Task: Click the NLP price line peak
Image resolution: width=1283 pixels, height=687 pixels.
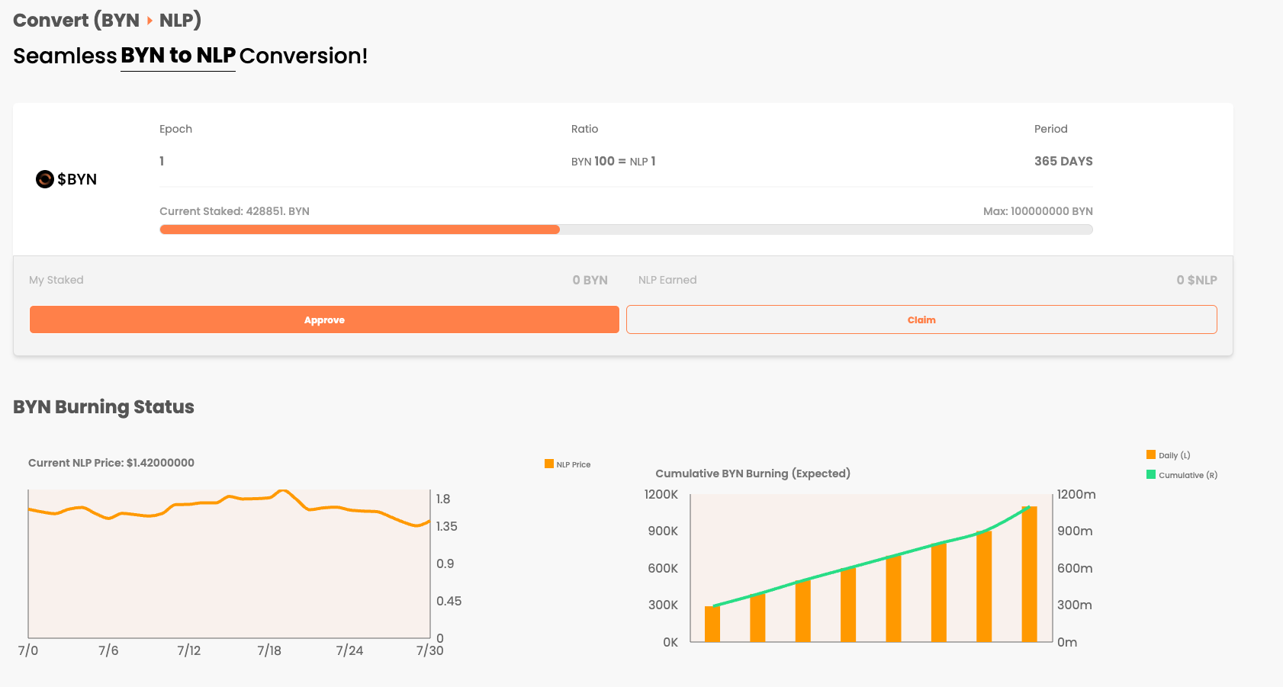Action: [283, 491]
